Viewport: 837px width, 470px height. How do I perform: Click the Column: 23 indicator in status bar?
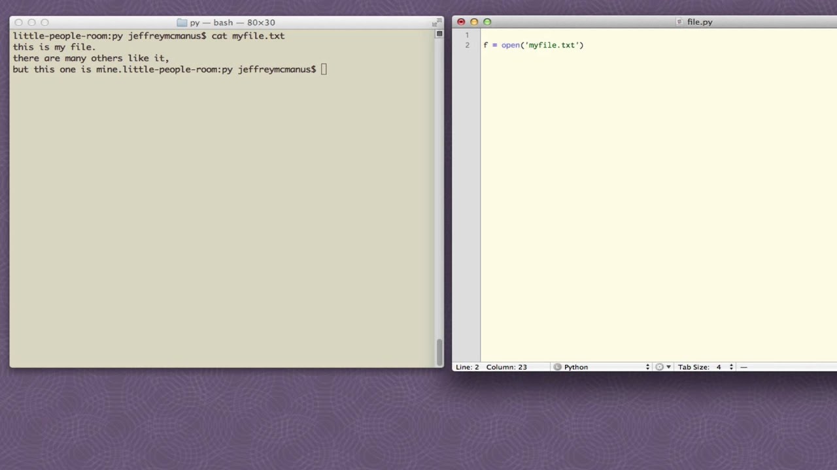(506, 367)
